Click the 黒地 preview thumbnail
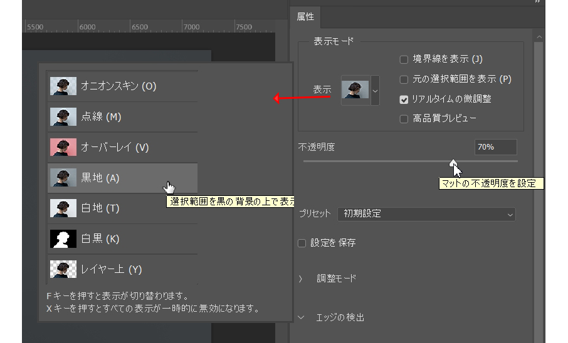 (63, 178)
